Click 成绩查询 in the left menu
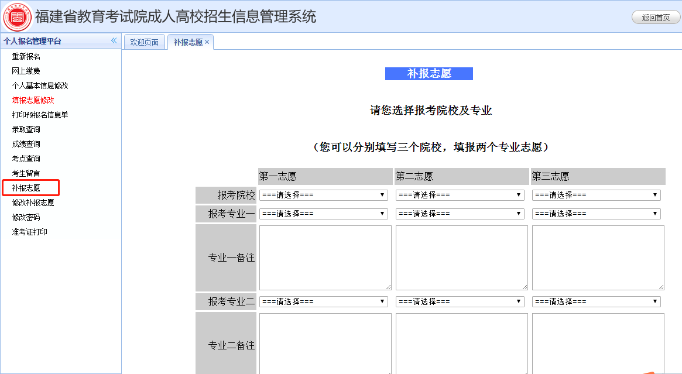 (x=26, y=144)
